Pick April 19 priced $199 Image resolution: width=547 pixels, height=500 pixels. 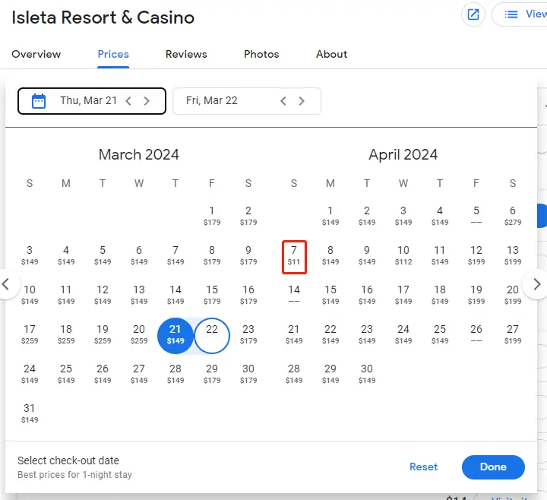tap(476, 295)
